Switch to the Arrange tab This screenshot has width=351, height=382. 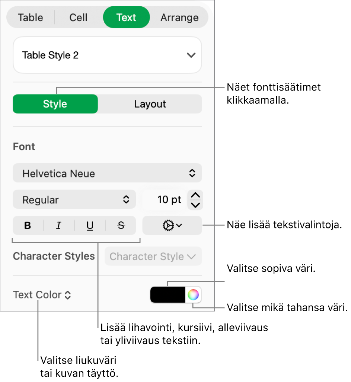point(179,18)
